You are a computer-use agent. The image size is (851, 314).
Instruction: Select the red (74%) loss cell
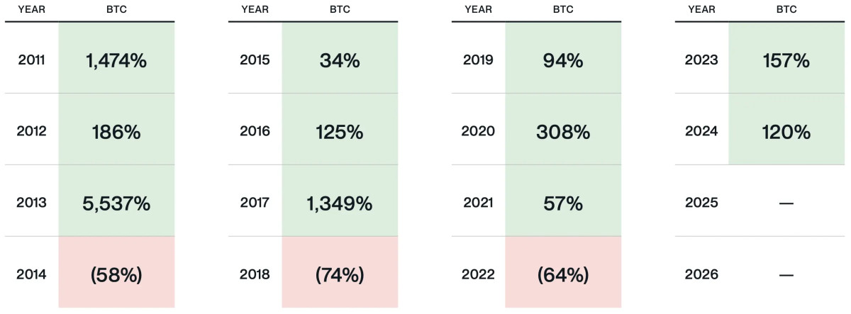pos(340,275)
